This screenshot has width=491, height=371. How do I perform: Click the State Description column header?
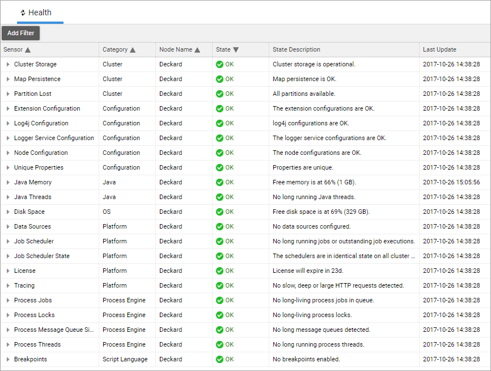point(297,49)
